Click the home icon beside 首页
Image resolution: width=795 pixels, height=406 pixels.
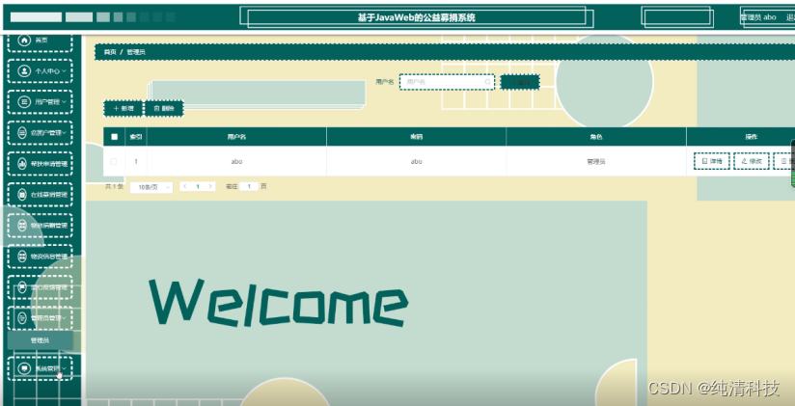pyautogui.click(x=24, y=41)
